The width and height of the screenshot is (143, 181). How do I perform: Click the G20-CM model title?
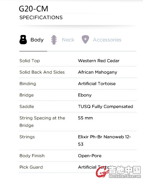coord(34,9)
